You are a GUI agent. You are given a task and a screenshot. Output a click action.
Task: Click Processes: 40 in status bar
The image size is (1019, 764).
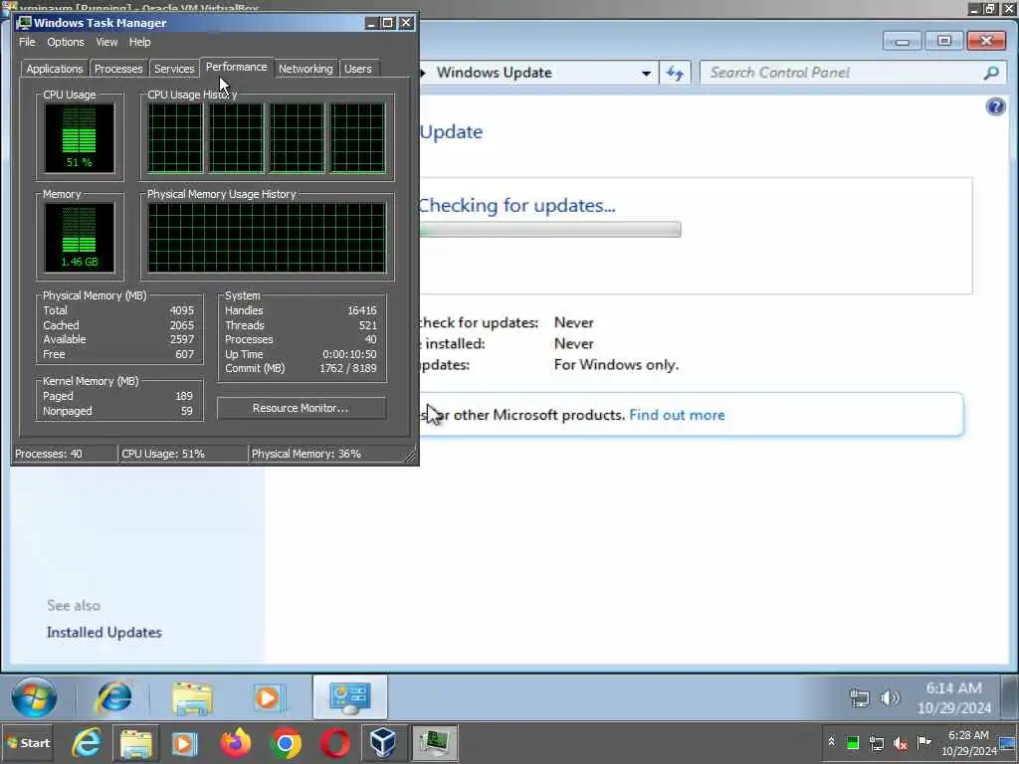[49, 454]
